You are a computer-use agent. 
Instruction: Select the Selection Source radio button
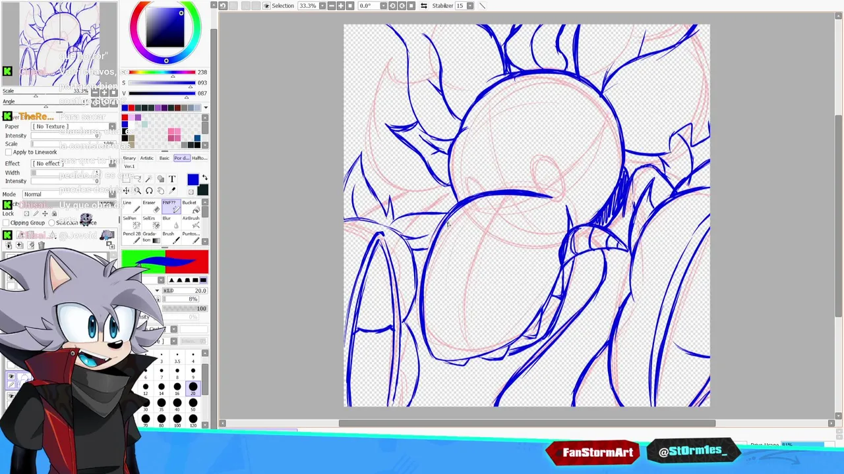point(53,223)
